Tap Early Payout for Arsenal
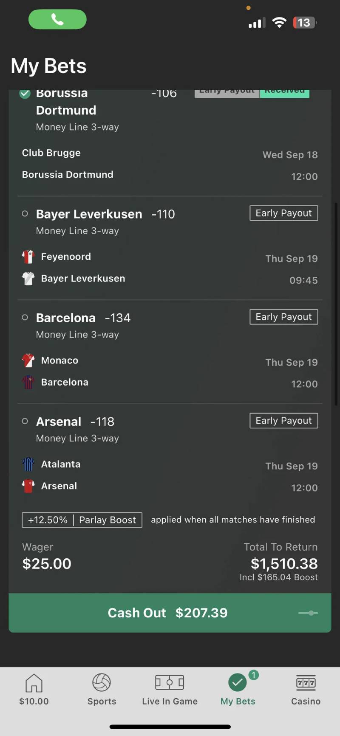This screenshot has height=736, width=340. [283, 421]
